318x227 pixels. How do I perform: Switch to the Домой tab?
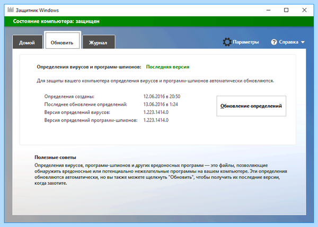[28, 42]
